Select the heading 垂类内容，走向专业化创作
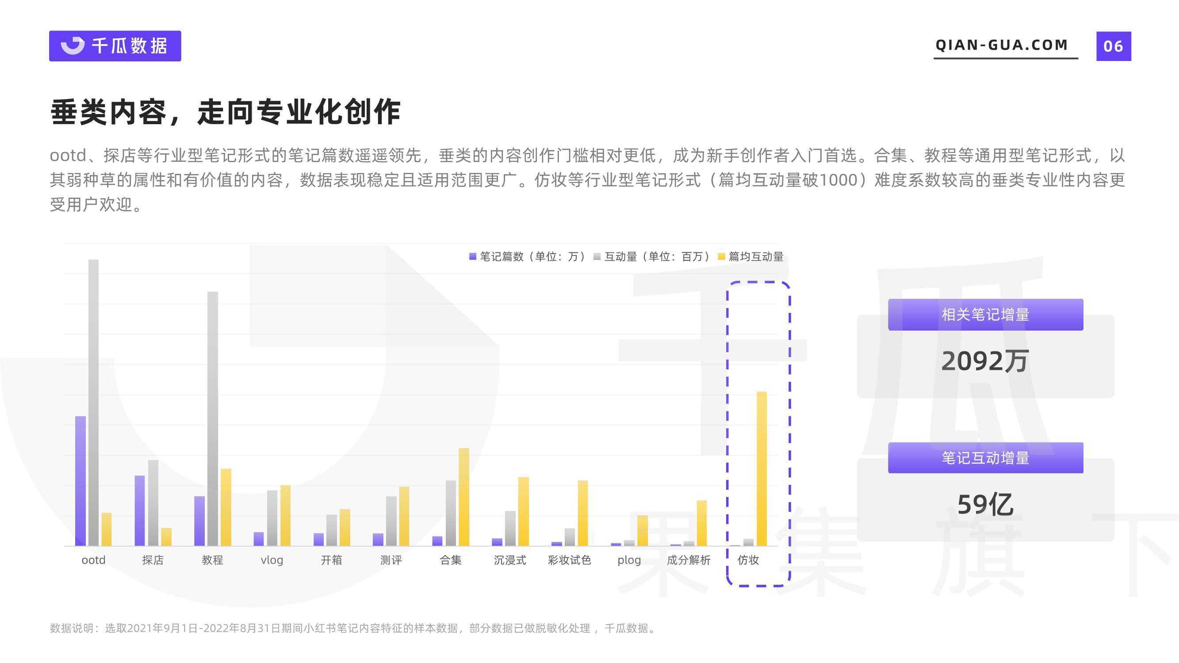The height and width of the screenshot is (663, 1179). [x=226, y=112]
